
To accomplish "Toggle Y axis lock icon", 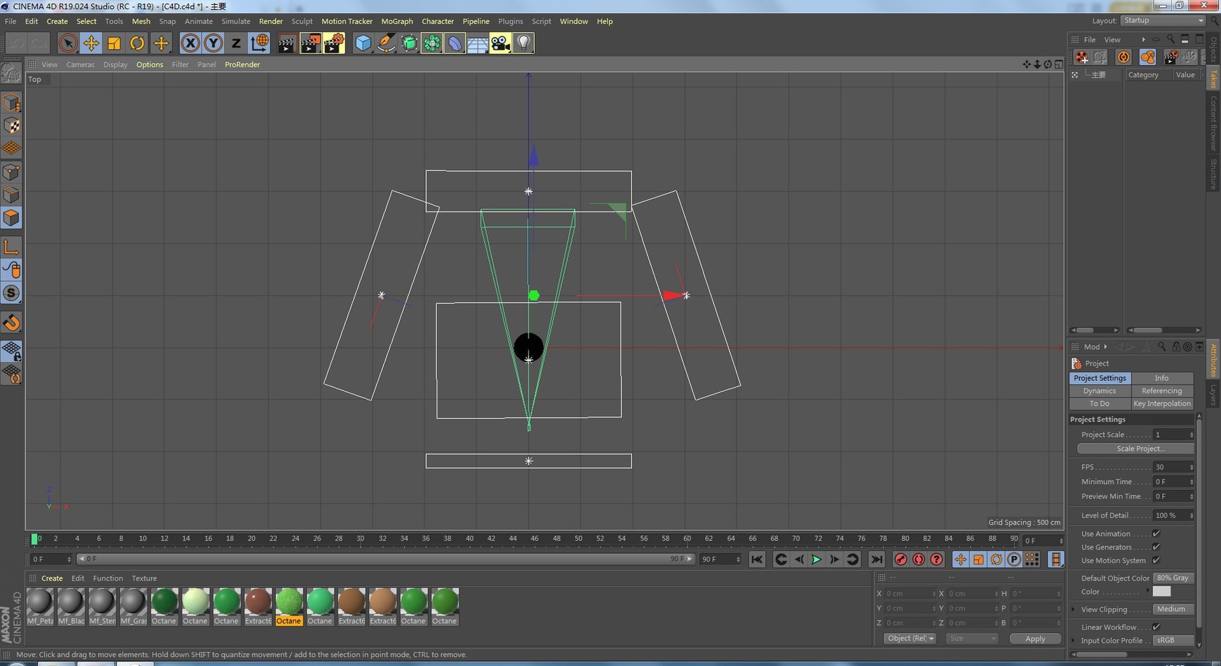I will (213, 43).
